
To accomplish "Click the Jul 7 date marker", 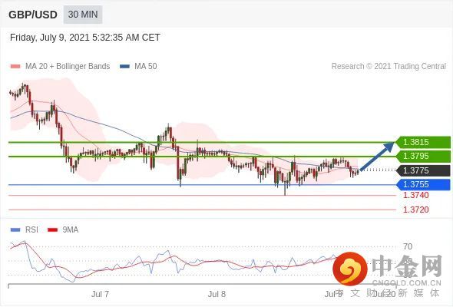I will tap(100, 294).
